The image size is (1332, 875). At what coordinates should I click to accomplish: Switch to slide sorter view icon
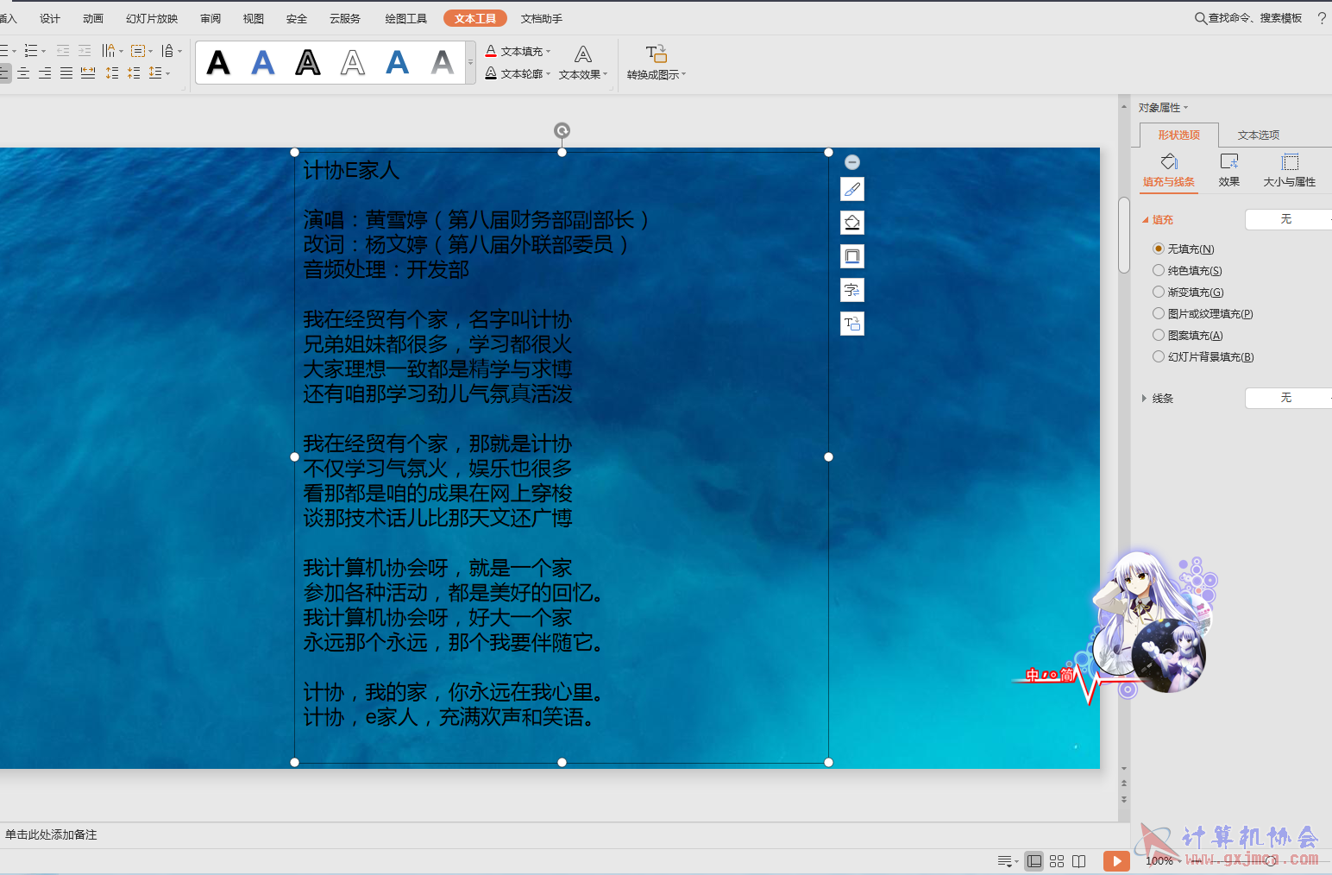coord(1057,860)
